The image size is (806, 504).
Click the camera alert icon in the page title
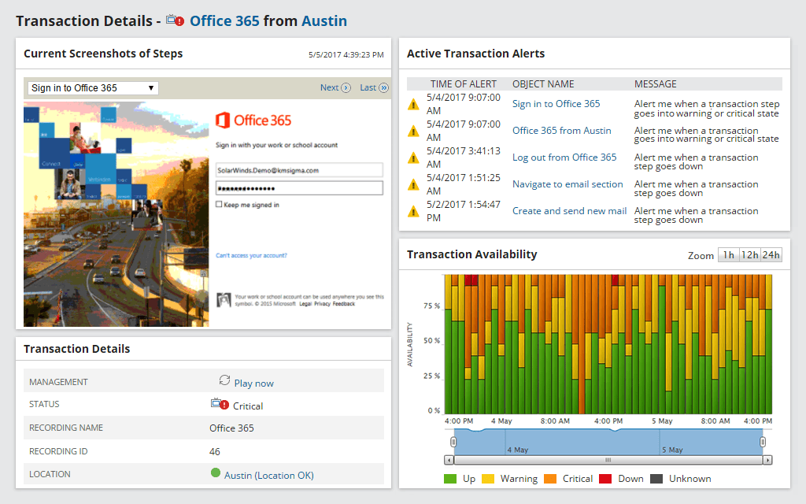175,20
